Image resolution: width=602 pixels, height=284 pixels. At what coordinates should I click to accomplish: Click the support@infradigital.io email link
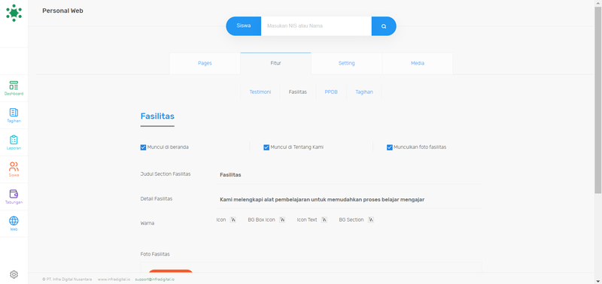pyautogui.click(x=155, y=279)
